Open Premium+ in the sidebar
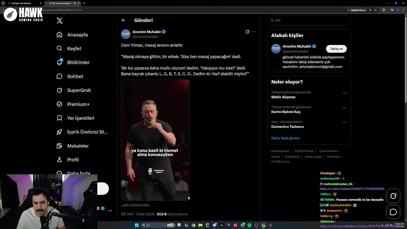 (73, 104)
